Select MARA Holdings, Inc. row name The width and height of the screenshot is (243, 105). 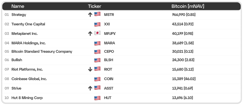(28, 43)
